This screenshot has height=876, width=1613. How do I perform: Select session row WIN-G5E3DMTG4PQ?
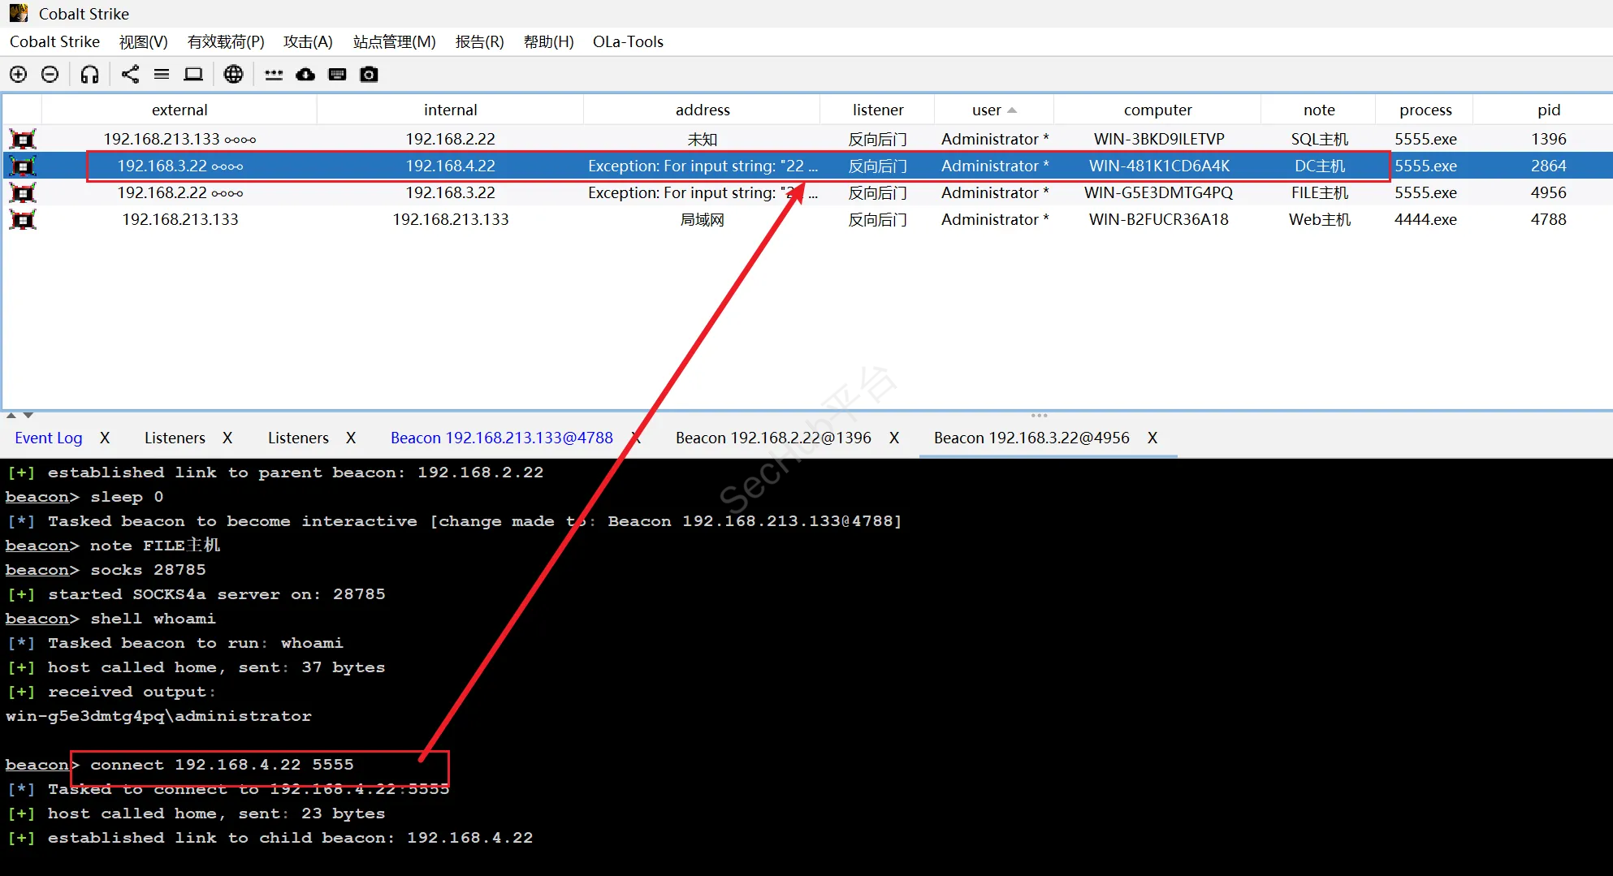click(x=807, y=192)
